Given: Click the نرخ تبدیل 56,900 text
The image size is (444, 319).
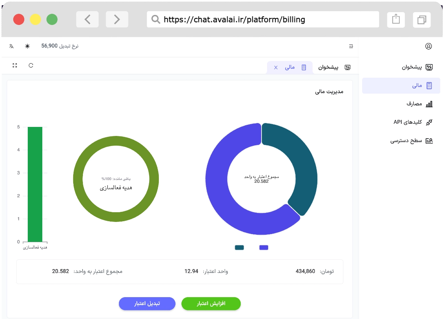Looking at the screenshot, I should click(60, 46).
